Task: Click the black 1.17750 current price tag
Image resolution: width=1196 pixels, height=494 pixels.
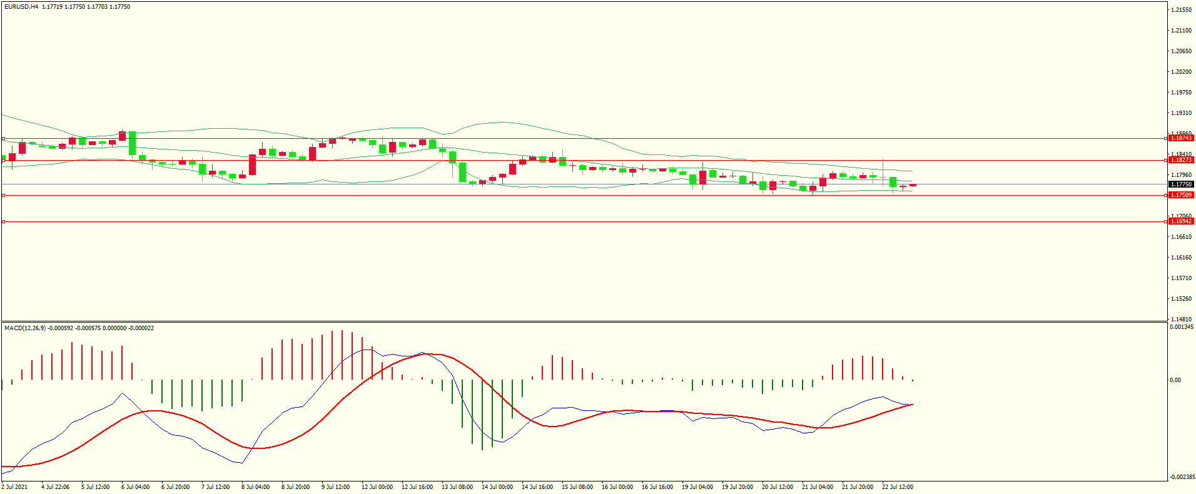Action: pyautogui.click(x=1181, y=184)
